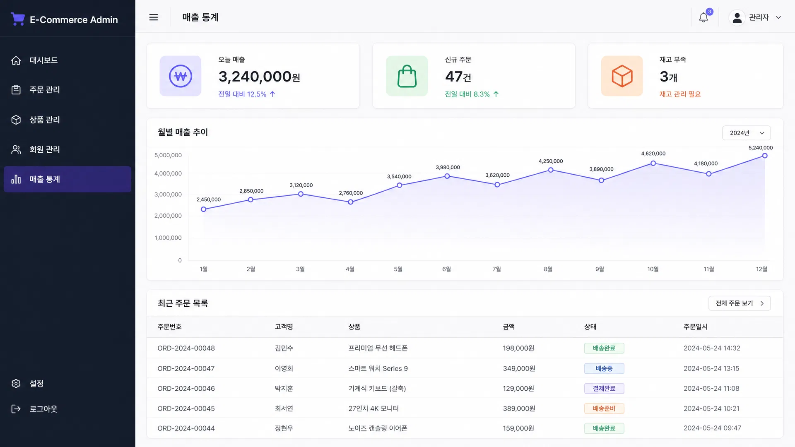Image resolution: width=795 pixels, height=447 pixels.
Task: Click the 11월 data point 4,180,000
Action: 709,174
